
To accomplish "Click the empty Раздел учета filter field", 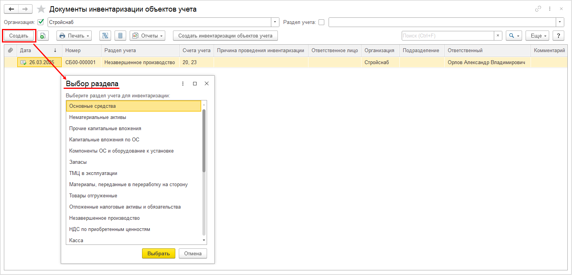I will (442, 22).
